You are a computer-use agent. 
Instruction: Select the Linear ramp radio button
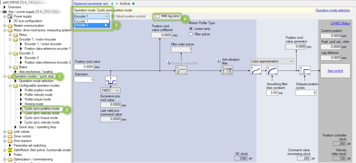(191, 29)
